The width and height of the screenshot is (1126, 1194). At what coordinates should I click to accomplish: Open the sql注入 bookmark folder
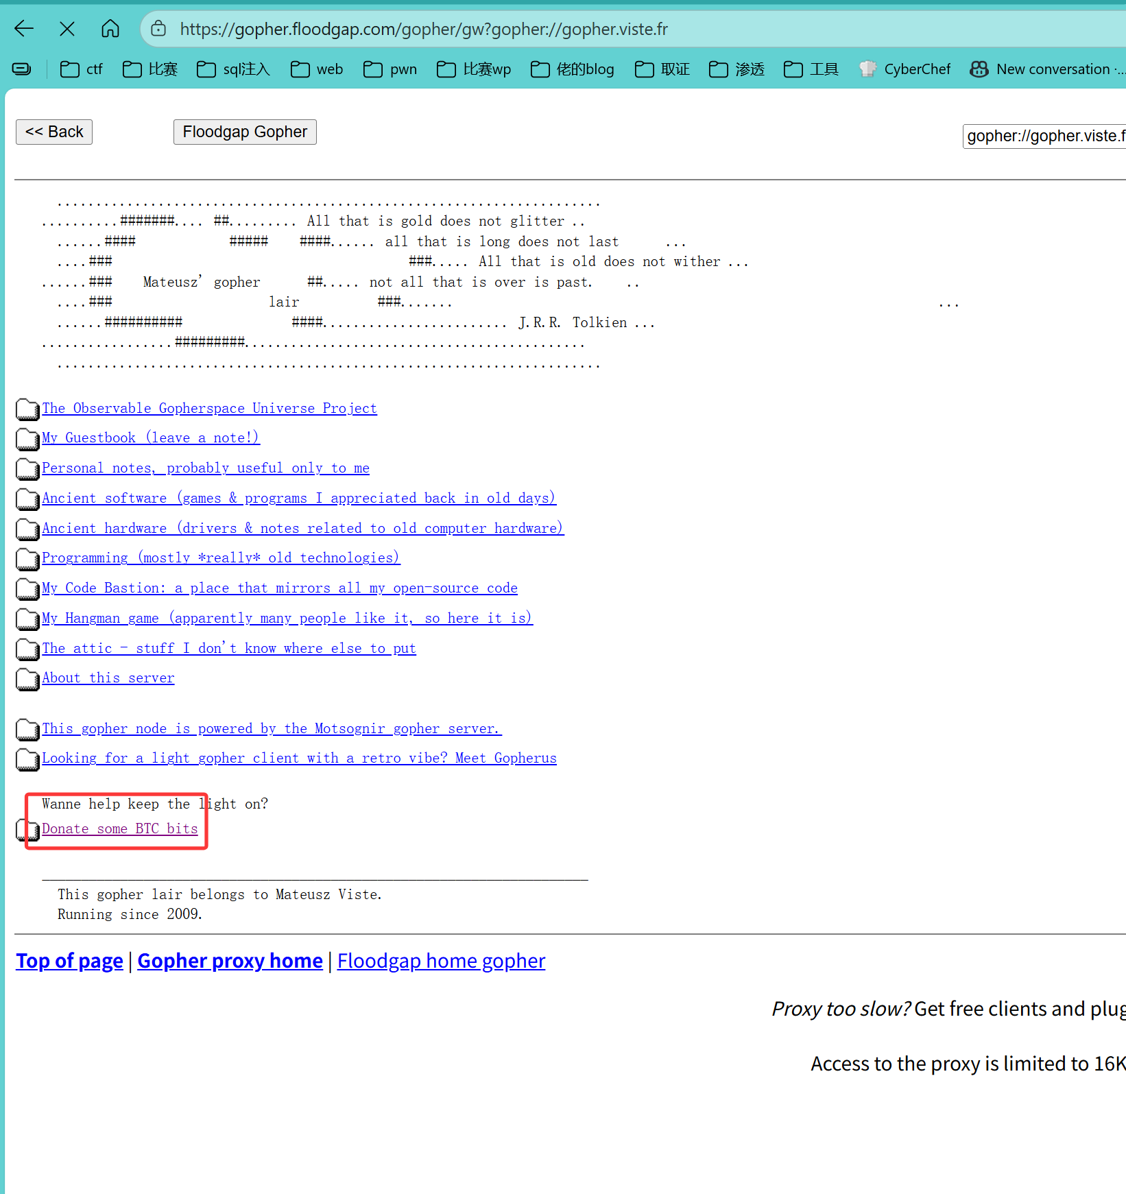click(233, 69)
